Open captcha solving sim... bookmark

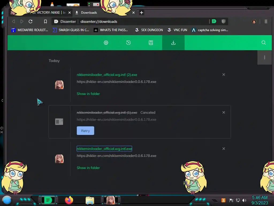point(210,30)
